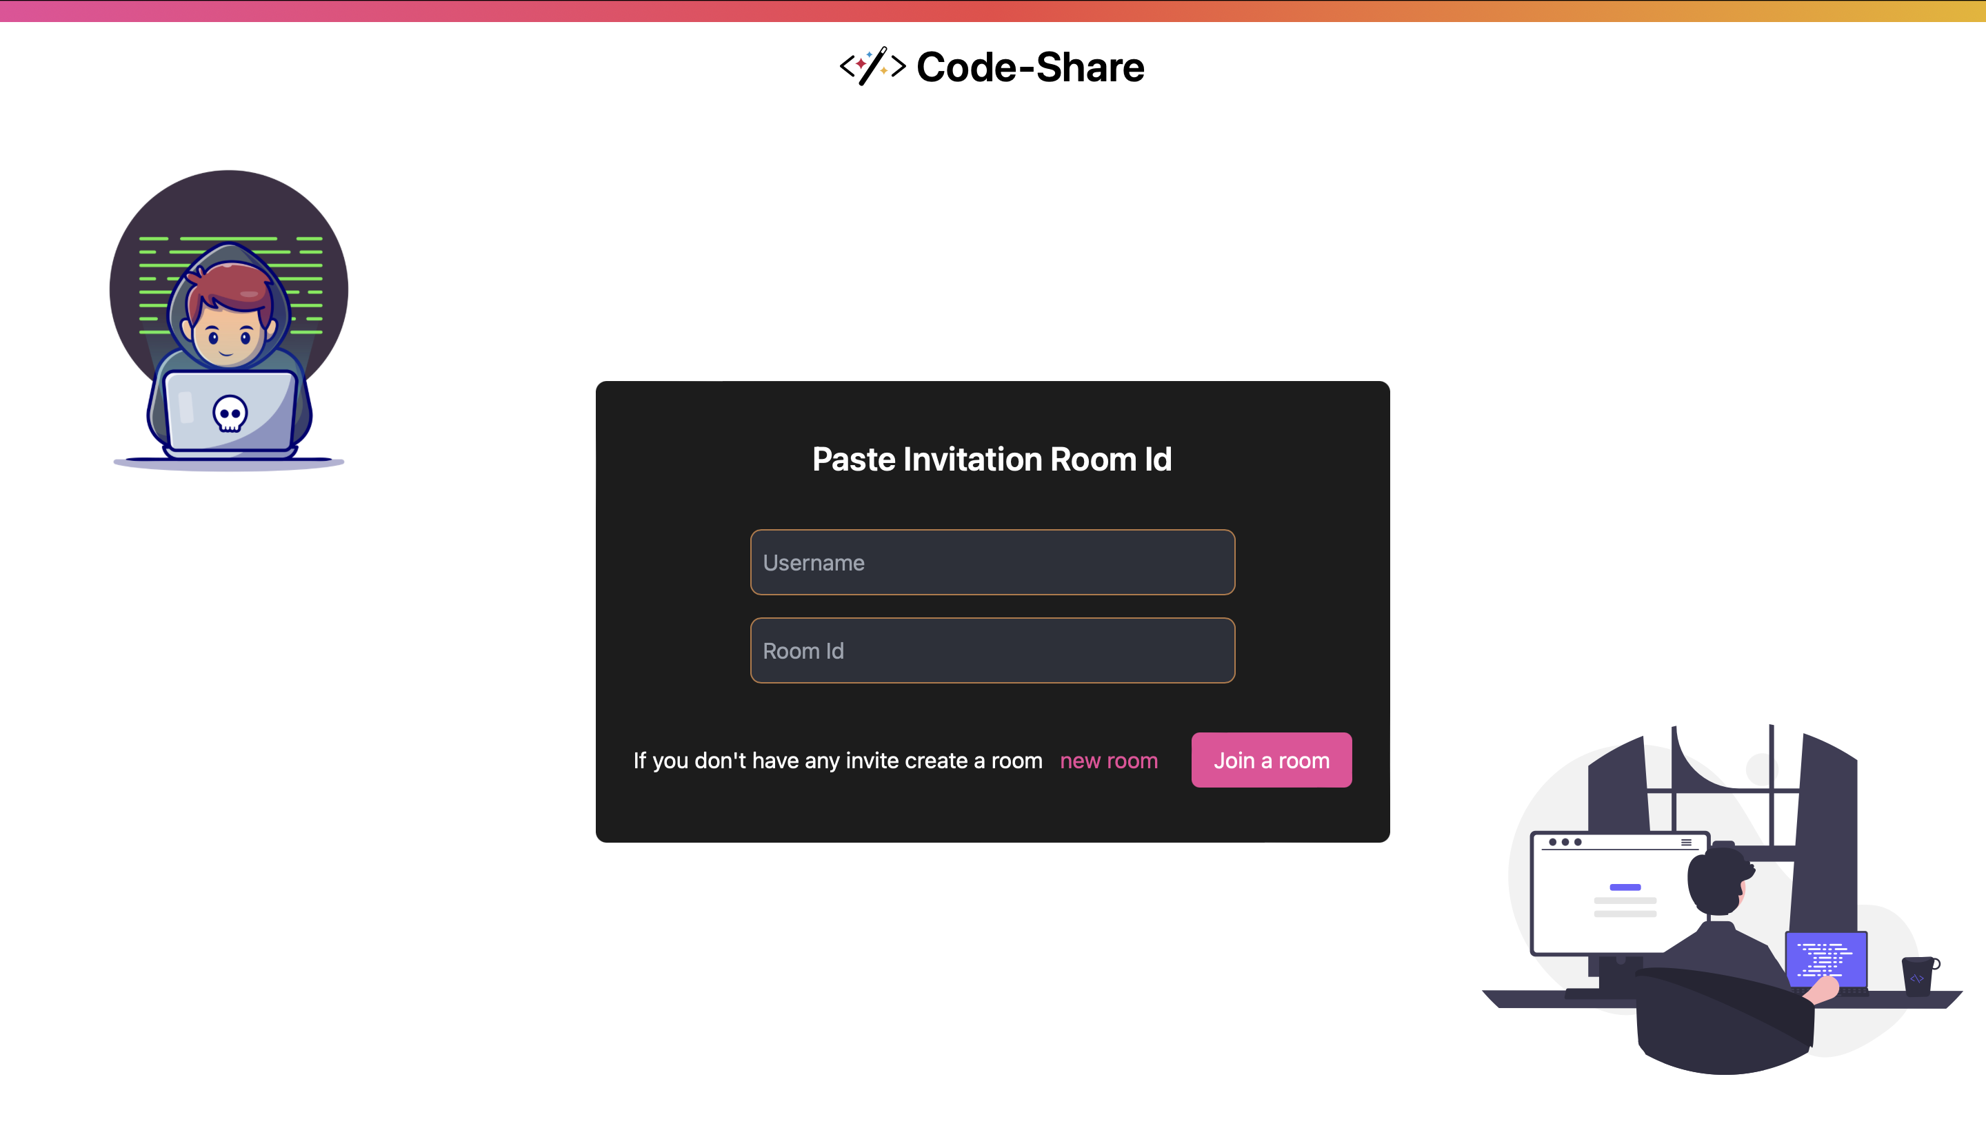Click the Code-Share magic wand logo icon
Image resolution: width=1986 pixels, height=1130 pixels.
point(872,66)
